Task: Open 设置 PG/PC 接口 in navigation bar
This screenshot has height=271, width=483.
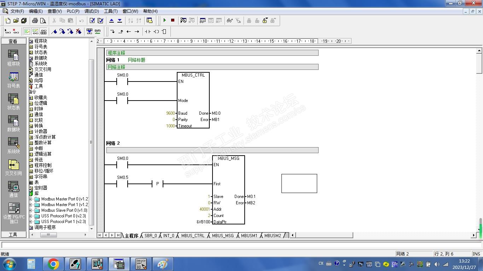Action: (13, 213)
